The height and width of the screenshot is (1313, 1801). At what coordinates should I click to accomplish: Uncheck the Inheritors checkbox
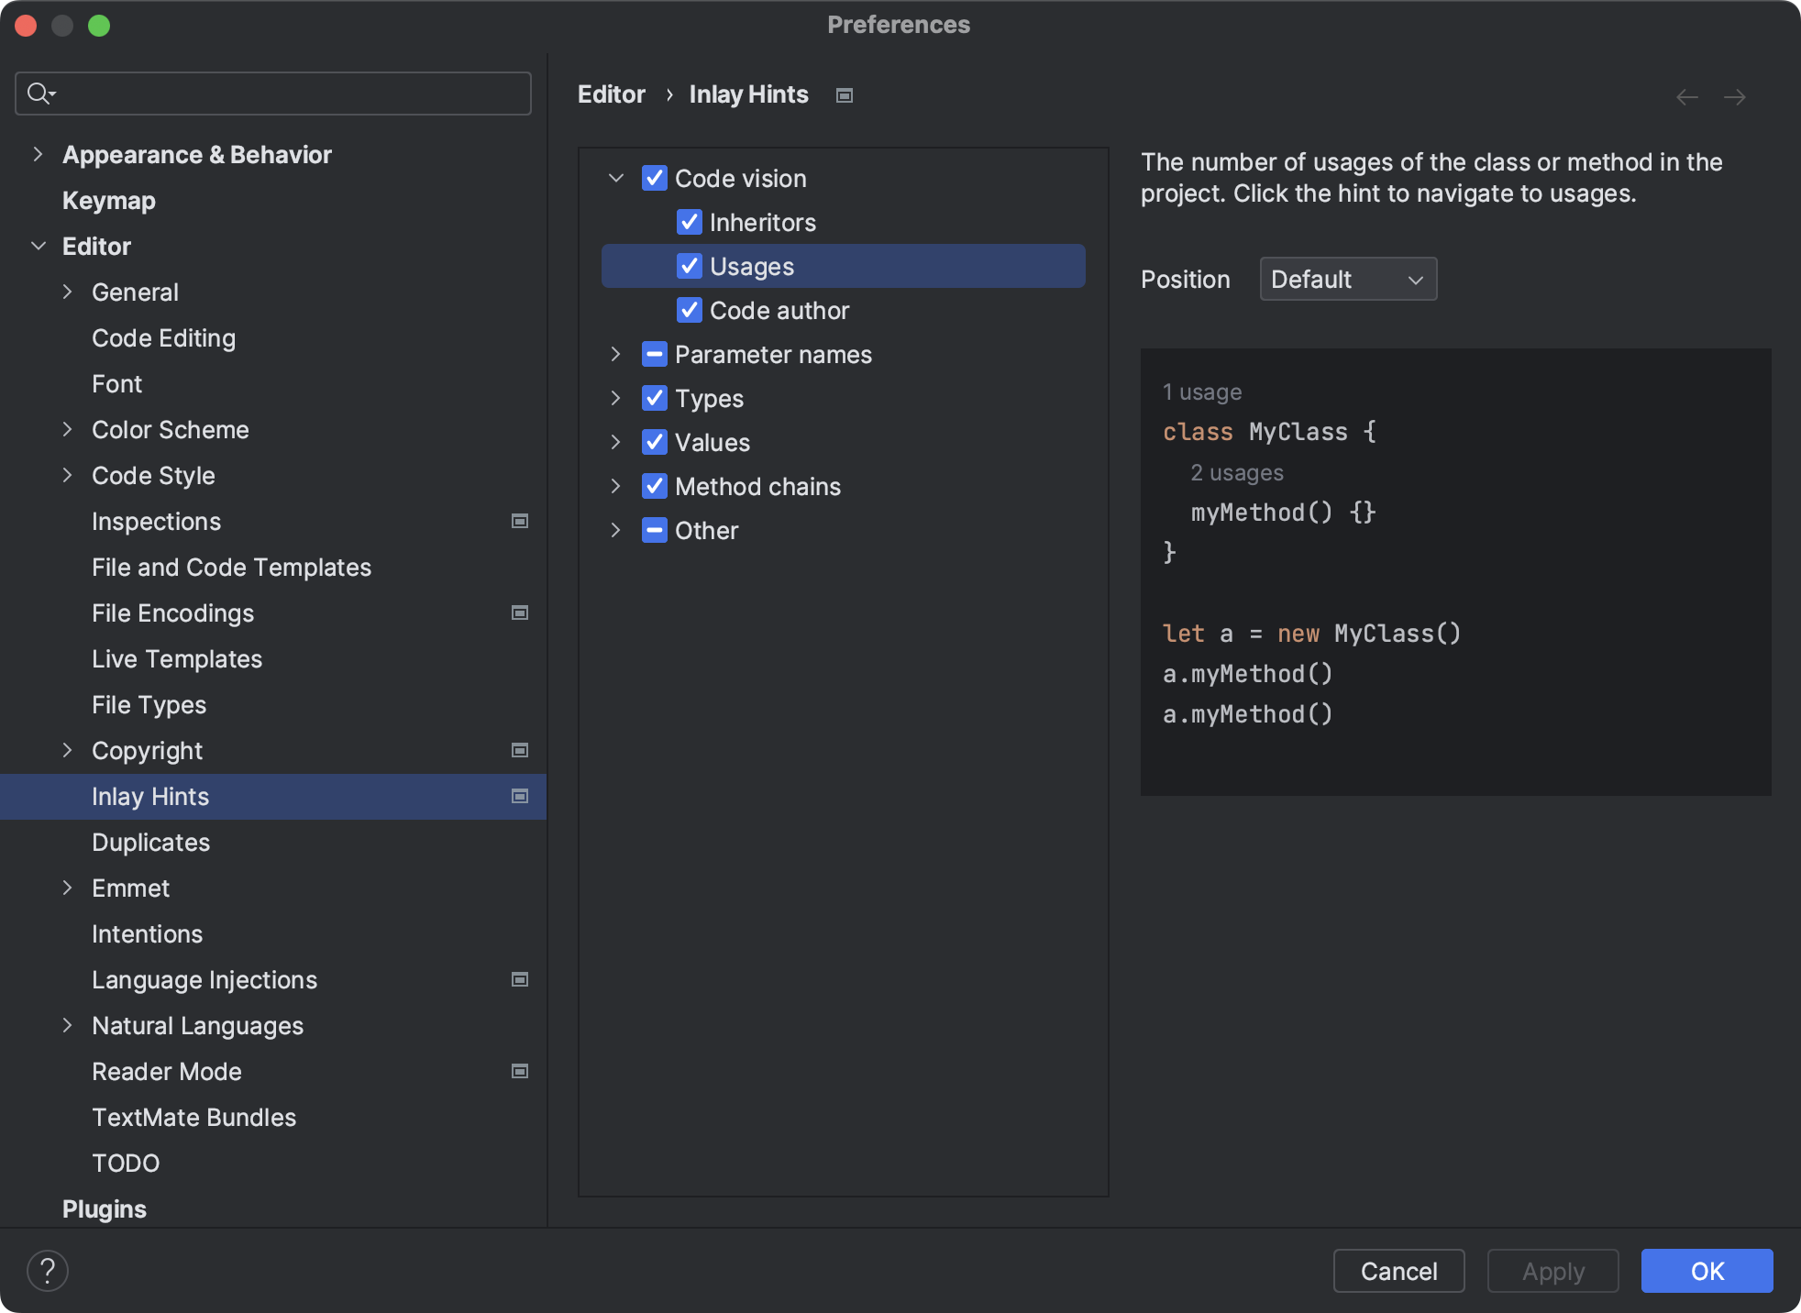[689, 222]
